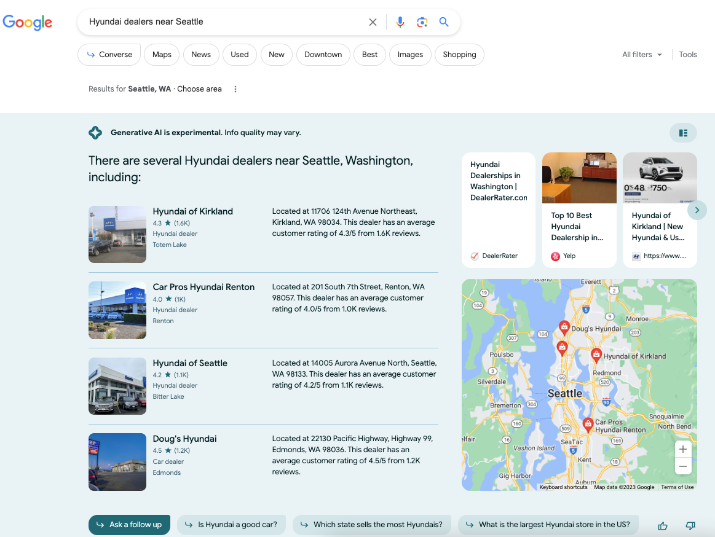
Task: Open the Tools menu
Action: [687, 55]
